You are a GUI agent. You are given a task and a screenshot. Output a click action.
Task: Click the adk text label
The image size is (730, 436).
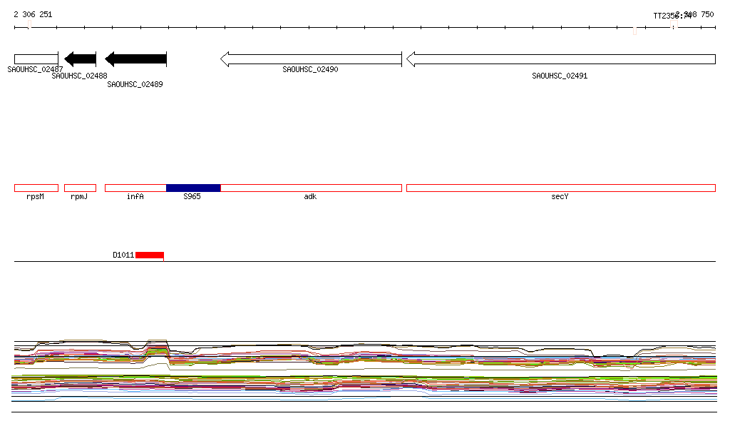point(310,196)
